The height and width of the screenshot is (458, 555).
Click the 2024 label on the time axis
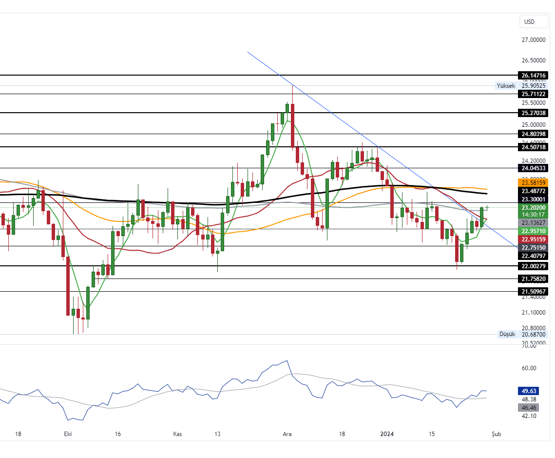(x=387, y=434)
